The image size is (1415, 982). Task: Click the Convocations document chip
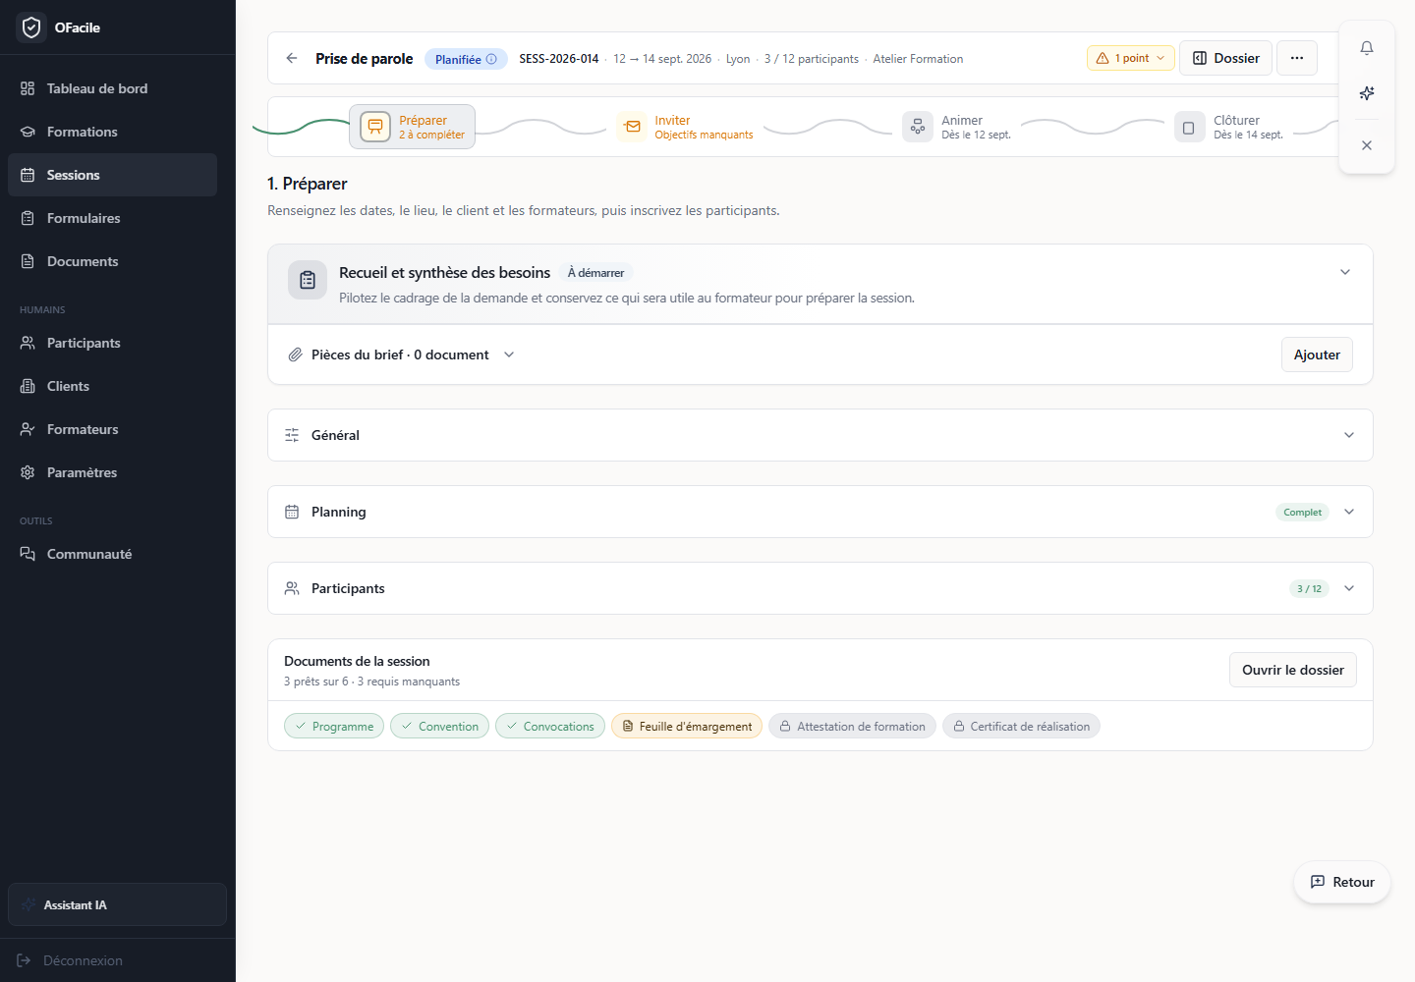point(550,726)
